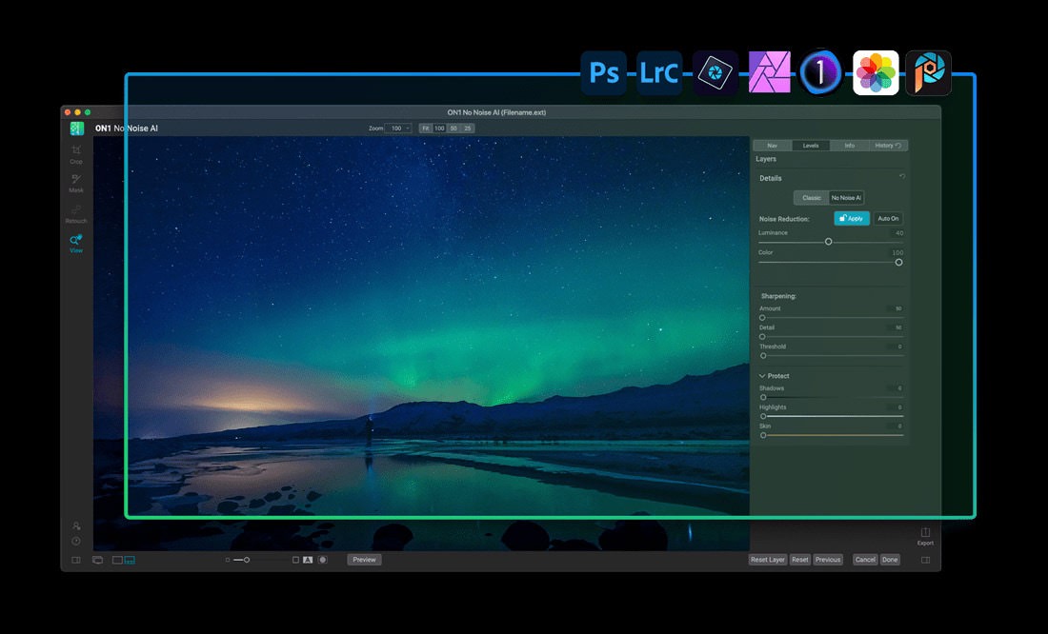Image resolution: width=1048 pixels, height=634 pixels.
Task: Adjust the Threshold slider
Action: click(763, 356)
